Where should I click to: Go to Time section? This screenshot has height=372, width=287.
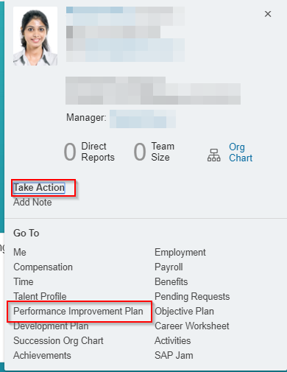[24, 281]
